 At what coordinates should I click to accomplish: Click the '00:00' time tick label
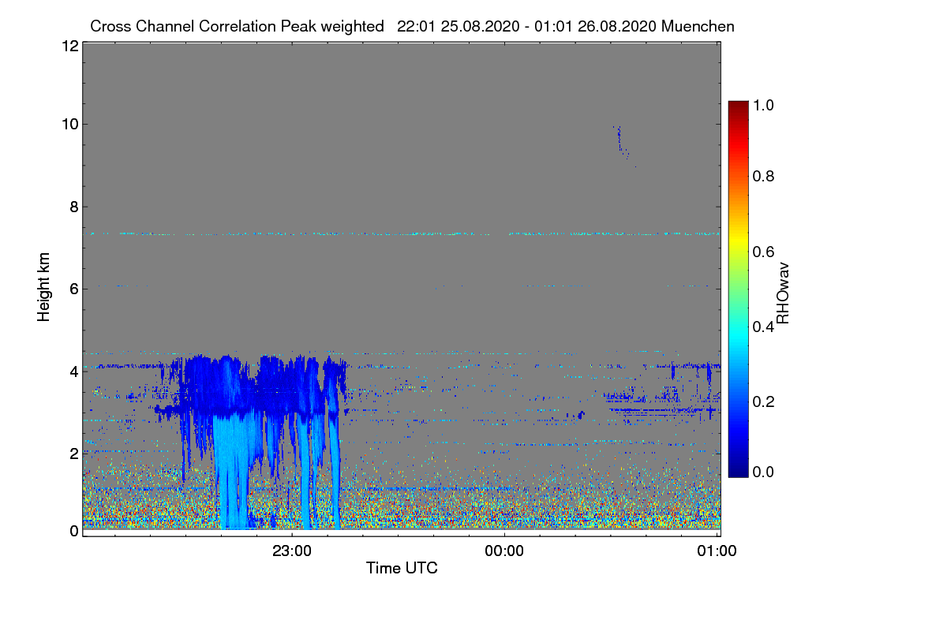[x=504, y=551]
